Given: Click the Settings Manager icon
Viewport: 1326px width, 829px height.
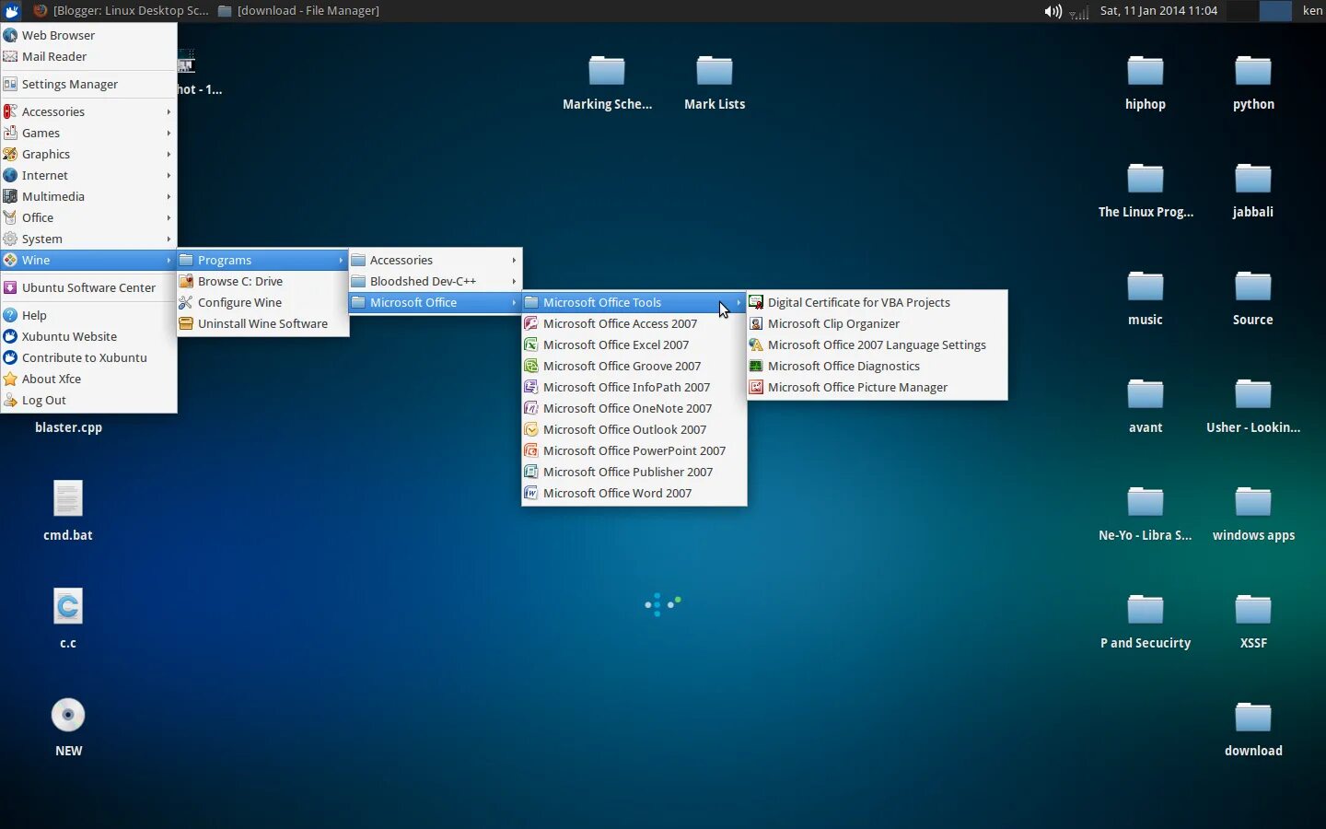Looking at the screenshot, I should pos(10,84).
